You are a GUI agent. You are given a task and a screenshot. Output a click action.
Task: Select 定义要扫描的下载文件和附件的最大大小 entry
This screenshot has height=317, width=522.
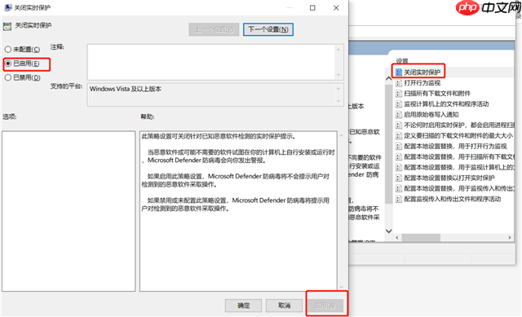click(458, 136)
